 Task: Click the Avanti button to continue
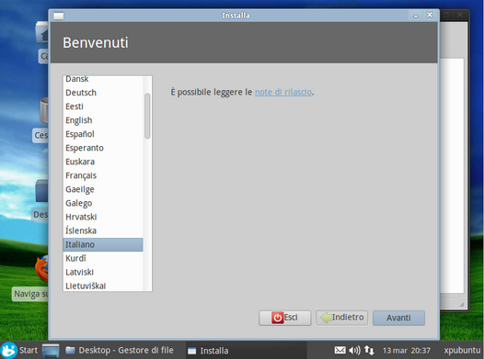pos(398,318)
